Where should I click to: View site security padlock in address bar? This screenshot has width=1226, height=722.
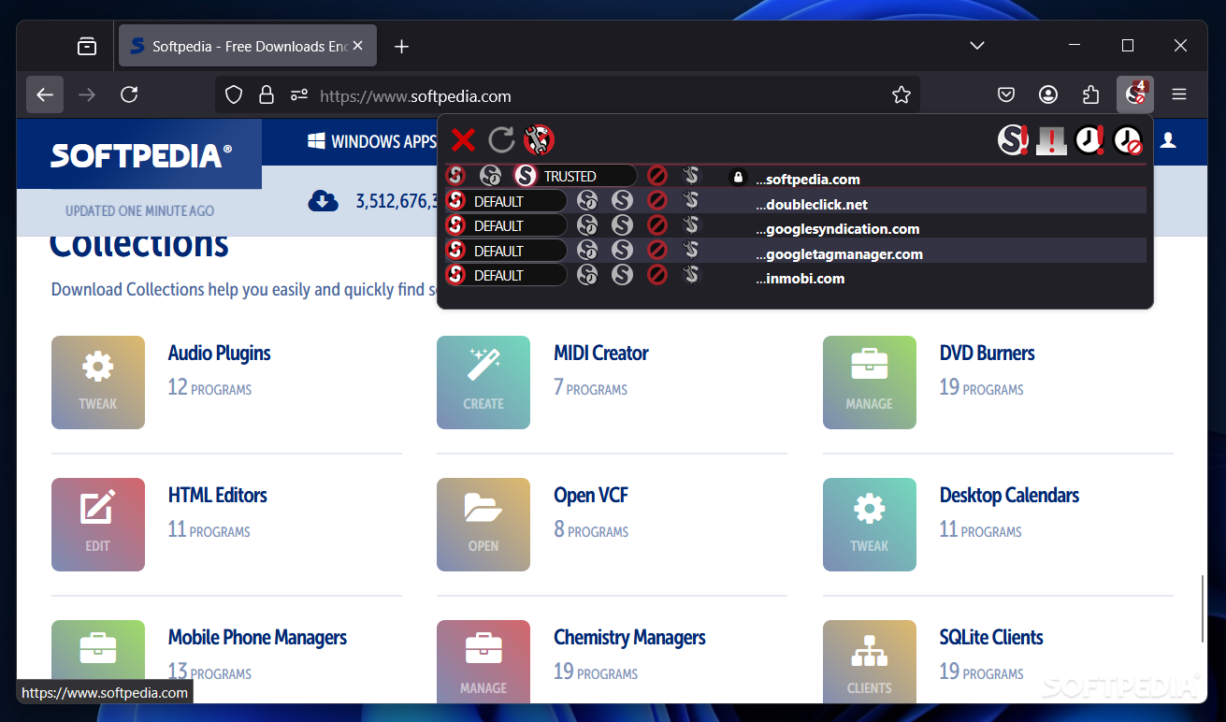[x=267, y=95]
